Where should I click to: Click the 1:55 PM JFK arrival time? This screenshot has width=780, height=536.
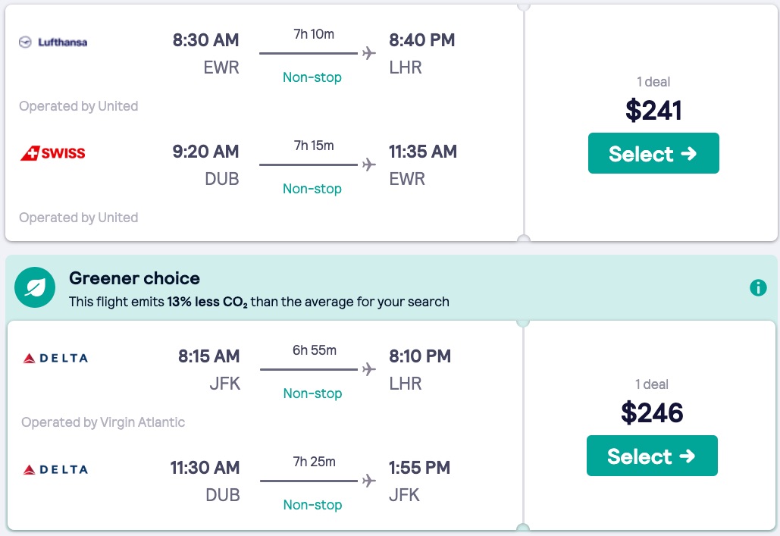420,468
